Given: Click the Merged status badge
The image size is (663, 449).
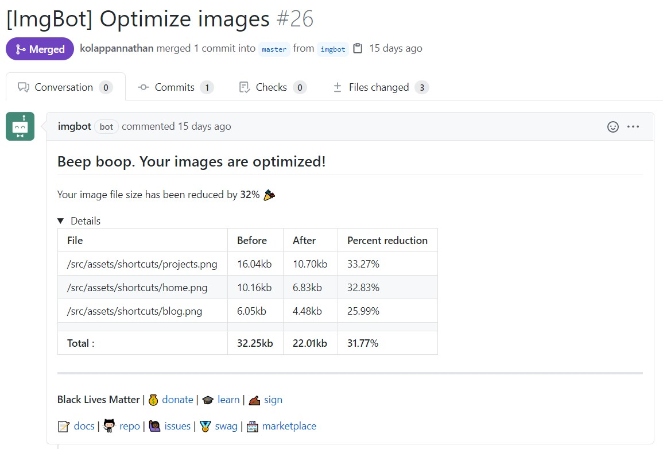Looking at the screenshot, I should pos(40,49).
